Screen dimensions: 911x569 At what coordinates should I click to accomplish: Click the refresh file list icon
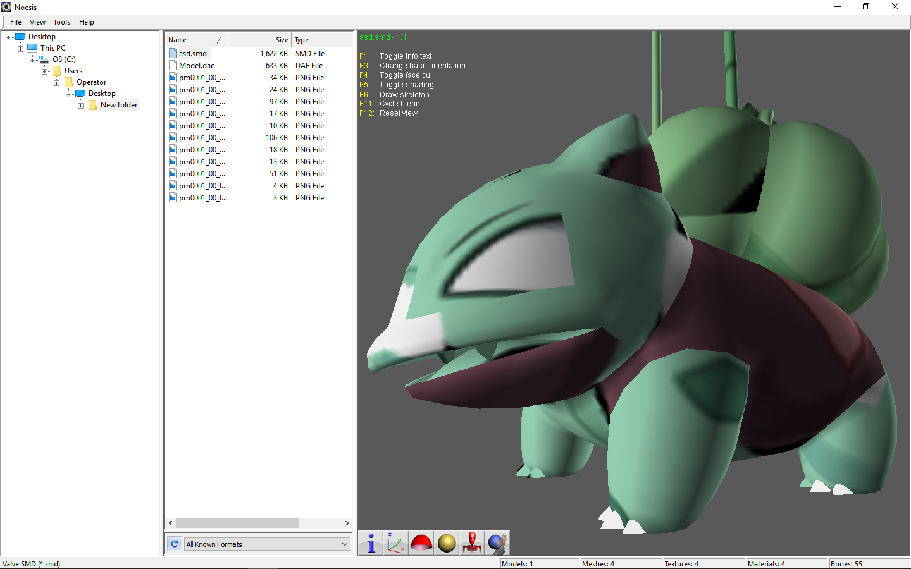tap(175, 544)
